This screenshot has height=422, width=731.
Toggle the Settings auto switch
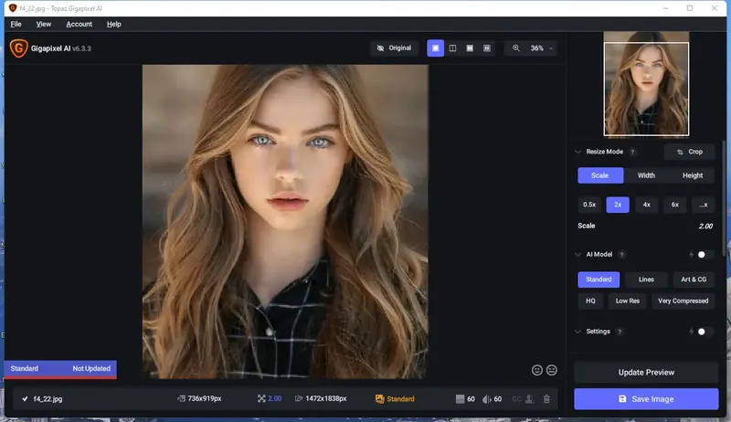click(705, 332)
